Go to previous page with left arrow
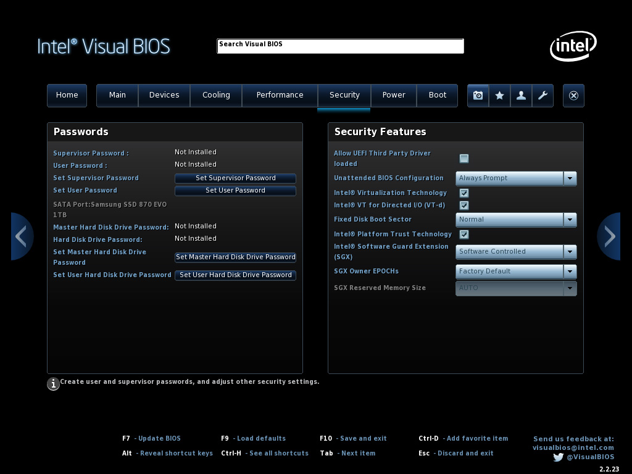The width and height of the screenshot is (632, 474). [x=22, y=236]
